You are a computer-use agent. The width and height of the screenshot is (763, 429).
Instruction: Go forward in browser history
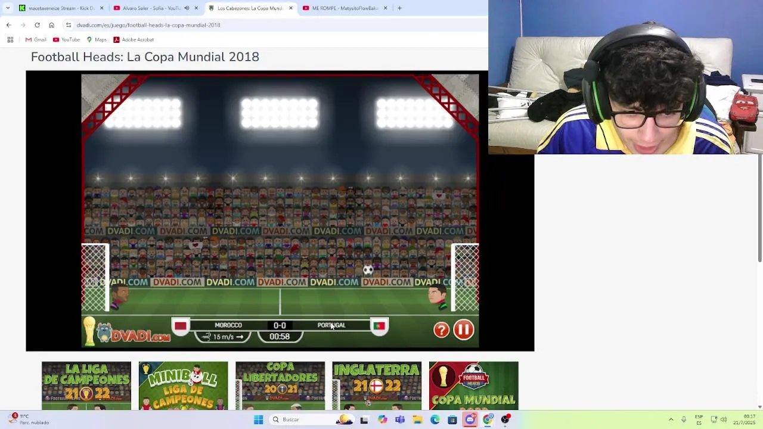[x=23, y=25]
